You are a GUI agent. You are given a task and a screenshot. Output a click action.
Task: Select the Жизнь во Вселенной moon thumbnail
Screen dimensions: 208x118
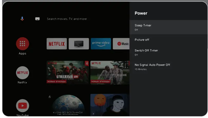click(68, 105)
